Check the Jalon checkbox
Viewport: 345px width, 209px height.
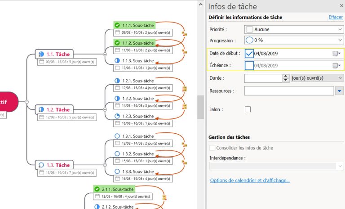coord(248,109)
